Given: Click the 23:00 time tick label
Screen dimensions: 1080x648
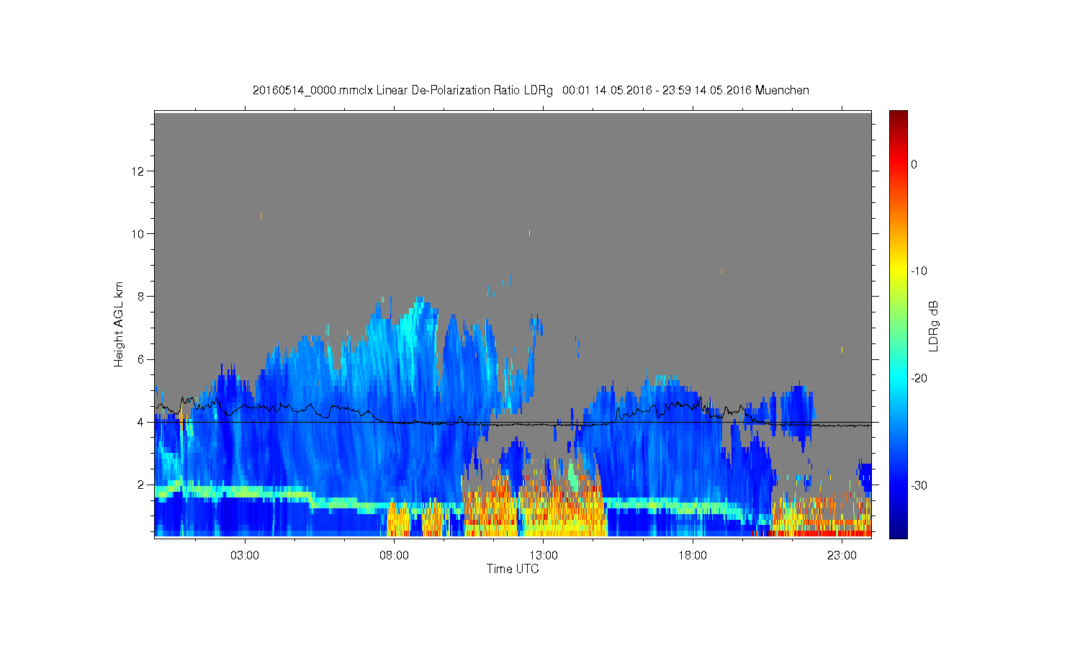Looking at the screenshot, I should tap(842, 556).
